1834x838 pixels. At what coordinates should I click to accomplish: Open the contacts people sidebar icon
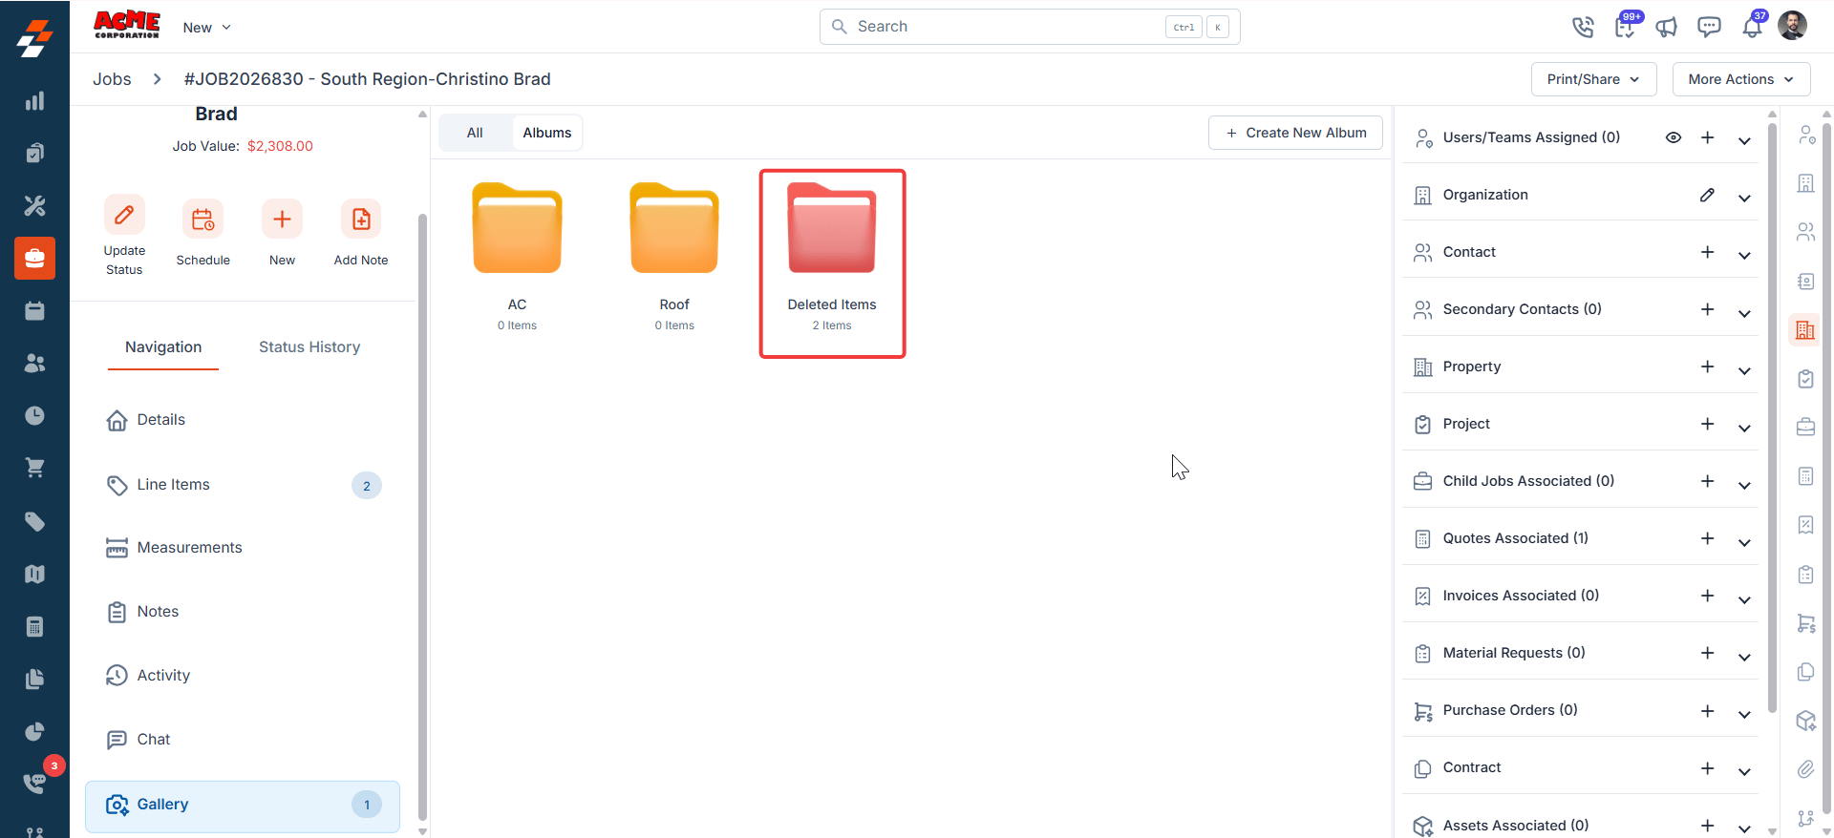pos(34,363)
